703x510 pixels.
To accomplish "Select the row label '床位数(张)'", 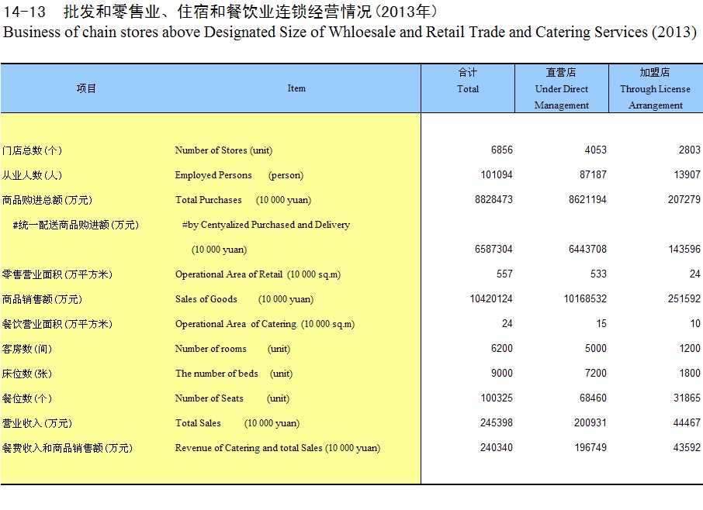I will coord(27,374).
